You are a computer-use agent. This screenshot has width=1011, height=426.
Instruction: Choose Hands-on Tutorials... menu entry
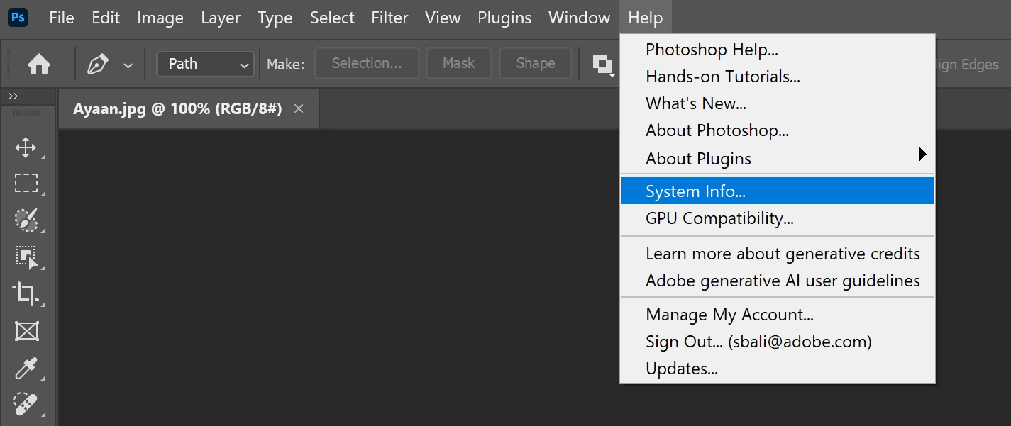(x=778, y=77)
